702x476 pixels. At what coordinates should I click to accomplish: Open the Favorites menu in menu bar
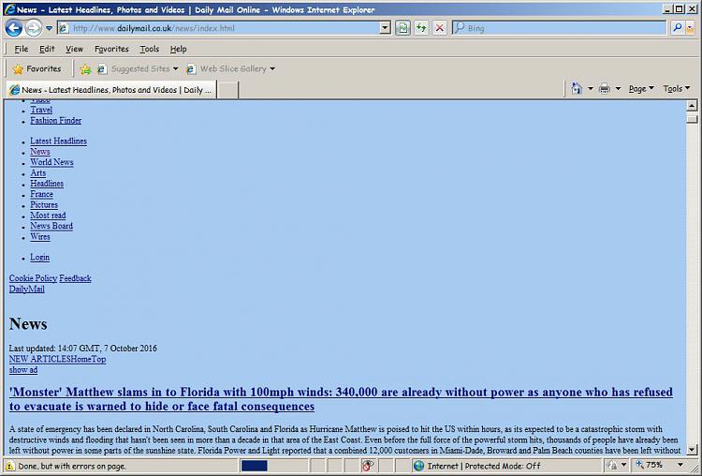(x=111, y=49)
